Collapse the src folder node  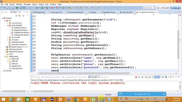click(5, 21)
